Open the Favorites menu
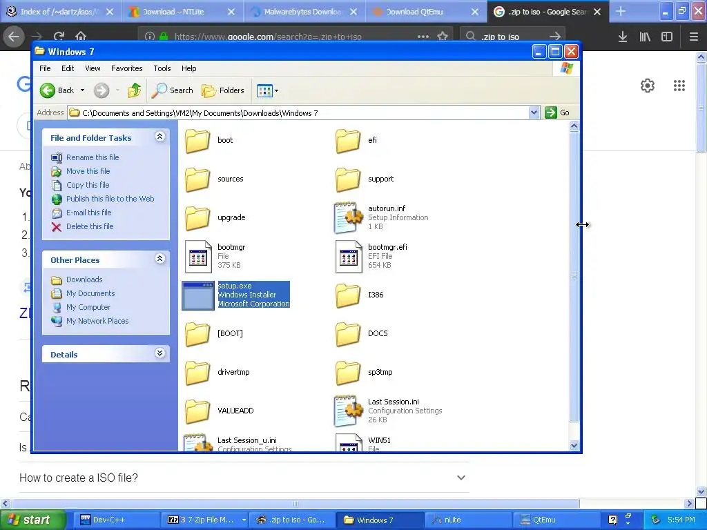 pyautogui.click(x=127, y=68)
